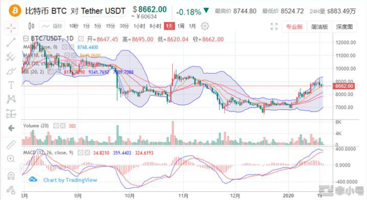This screenshot has width=367, height=200.
Task: Select the active 1天 timeframe
Action: (169, 26)
